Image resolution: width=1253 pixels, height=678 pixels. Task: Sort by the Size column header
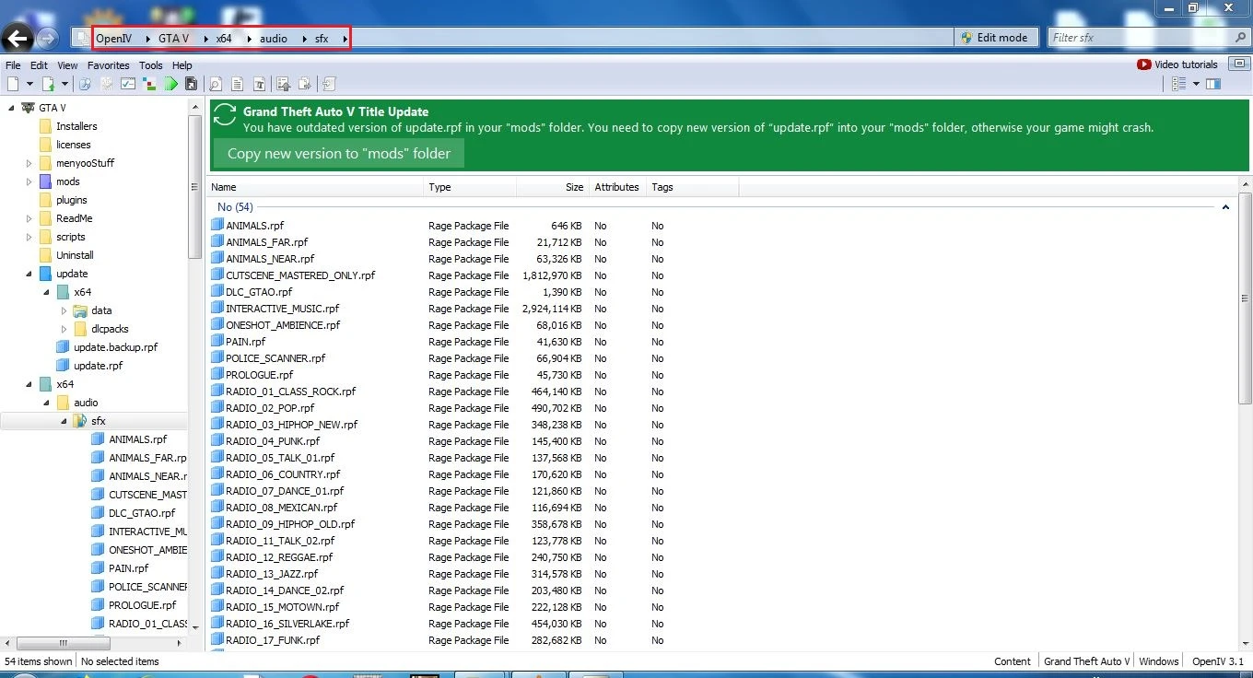pos(552,187)
